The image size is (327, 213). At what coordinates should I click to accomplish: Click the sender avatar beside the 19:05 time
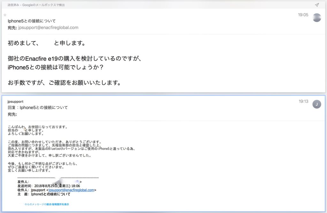click(317, 18)
